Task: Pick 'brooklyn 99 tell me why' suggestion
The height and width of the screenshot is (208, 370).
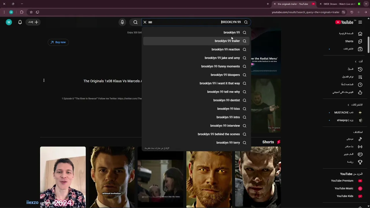Action: (x=196, y=92)
